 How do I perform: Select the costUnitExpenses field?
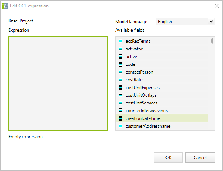tap(142, 88)
